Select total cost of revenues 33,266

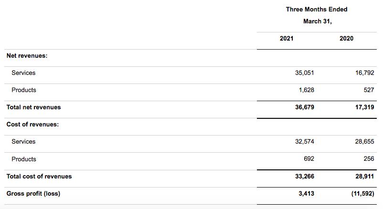(x=305, y=176)
